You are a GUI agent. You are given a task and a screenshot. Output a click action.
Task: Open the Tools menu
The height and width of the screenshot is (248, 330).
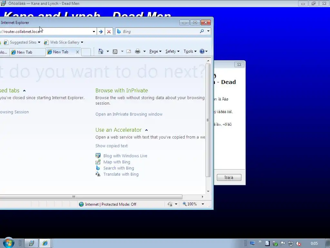[190, 51]
